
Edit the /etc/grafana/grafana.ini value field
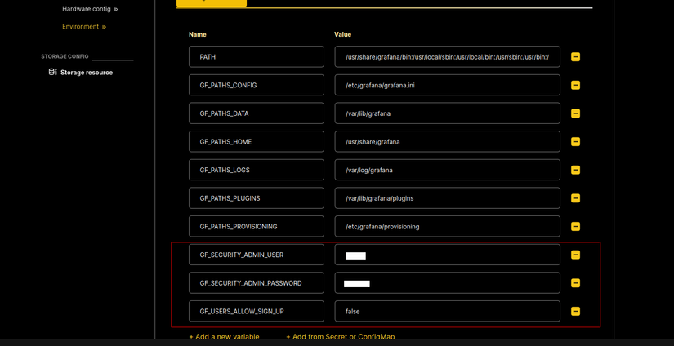click(448, 85)
